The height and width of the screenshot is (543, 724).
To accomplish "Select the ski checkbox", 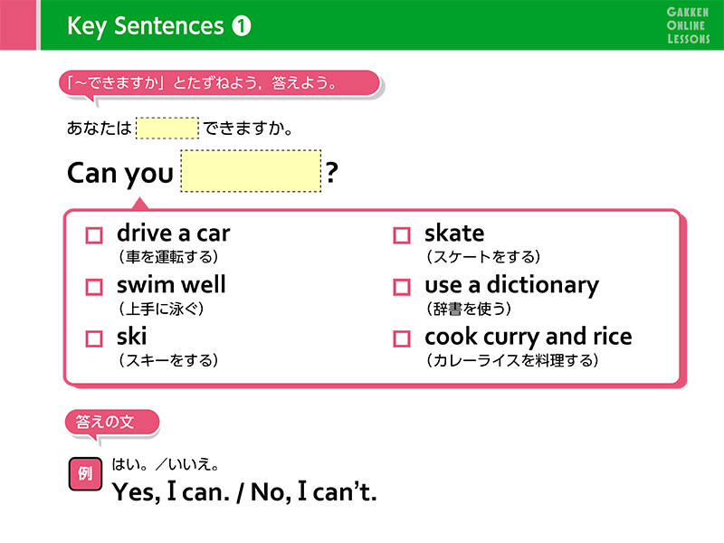I will coord(94,338).
